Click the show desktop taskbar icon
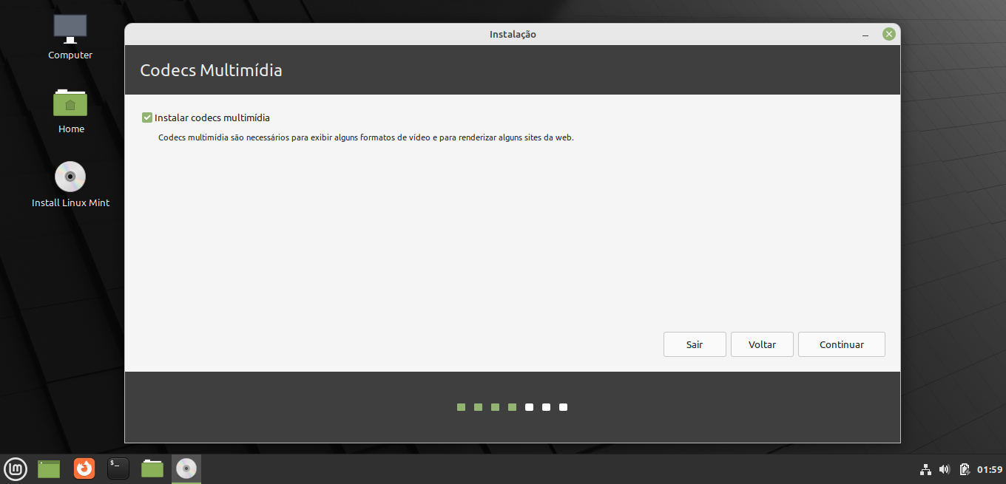1006x484 pixels. pyautogui.click(x=49, y=468)
